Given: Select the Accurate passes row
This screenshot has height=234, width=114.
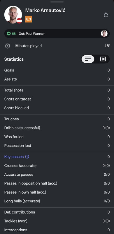Looking at the screenshot, I should pos(57,175).
